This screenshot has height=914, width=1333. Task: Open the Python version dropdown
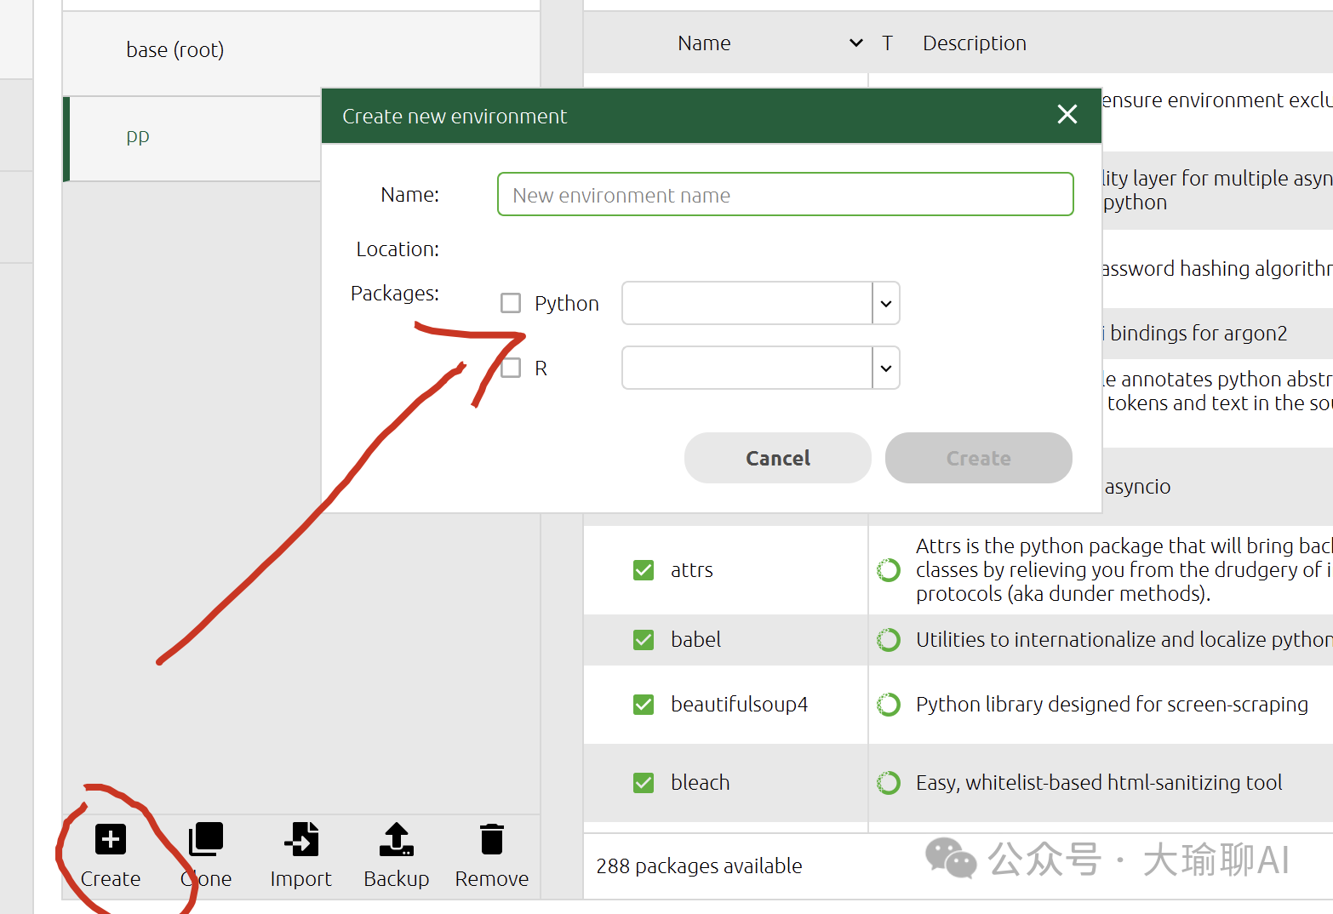[x=885, y=304]
